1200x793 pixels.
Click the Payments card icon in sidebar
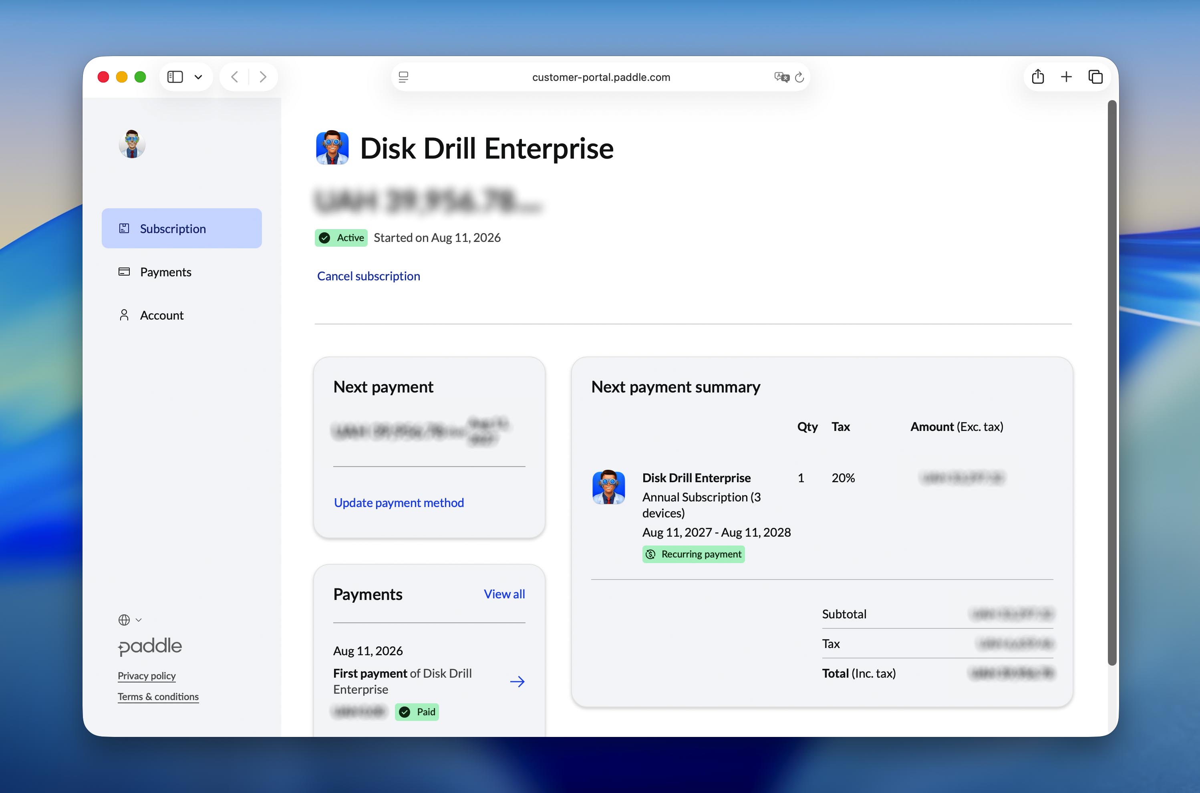tap(124, 272)
